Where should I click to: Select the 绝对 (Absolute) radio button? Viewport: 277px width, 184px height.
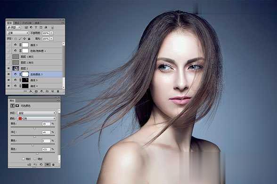(35, 159)
